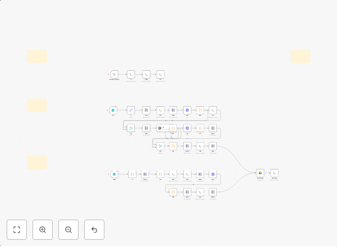Click the last terminal node in the top workflow
This screenshot has width=337, height=246.
tap(160, 74)
